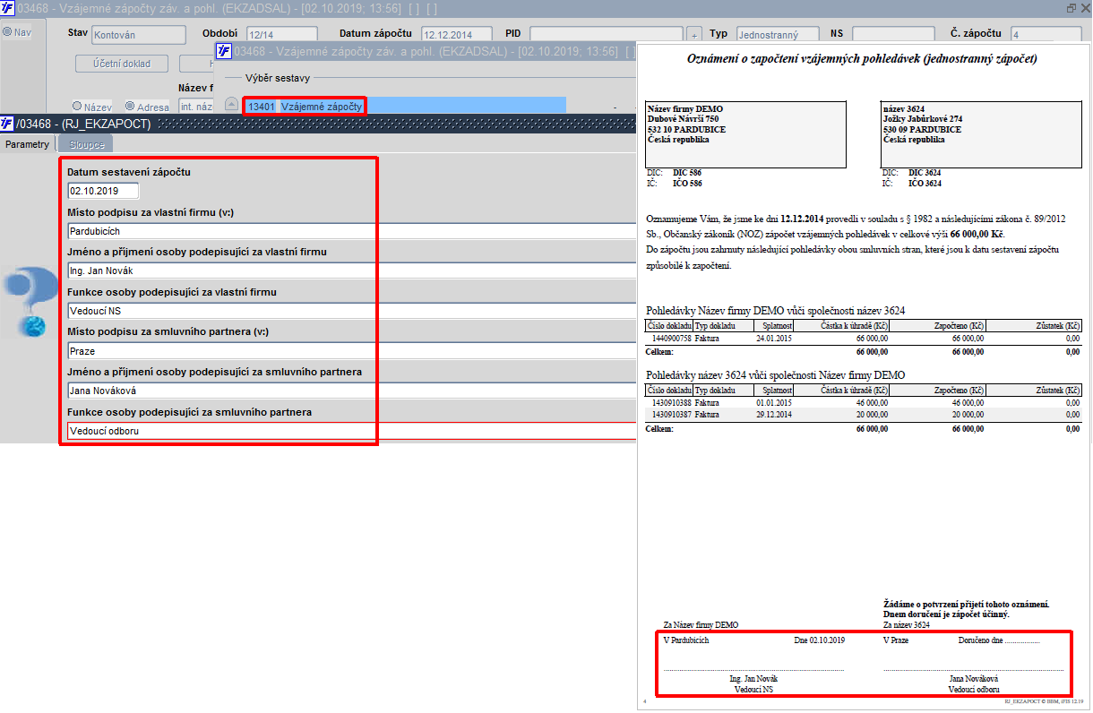Click the up arrow in Výběr sestavy

coord(232,106)
